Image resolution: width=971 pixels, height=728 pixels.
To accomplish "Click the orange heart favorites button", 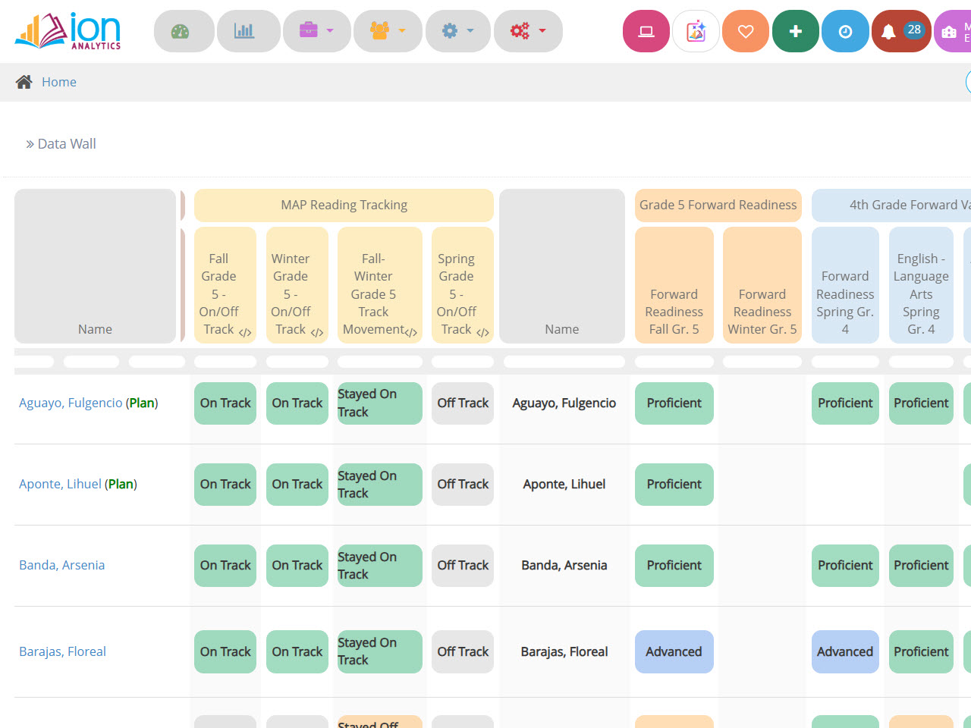I will click(746, 31).
